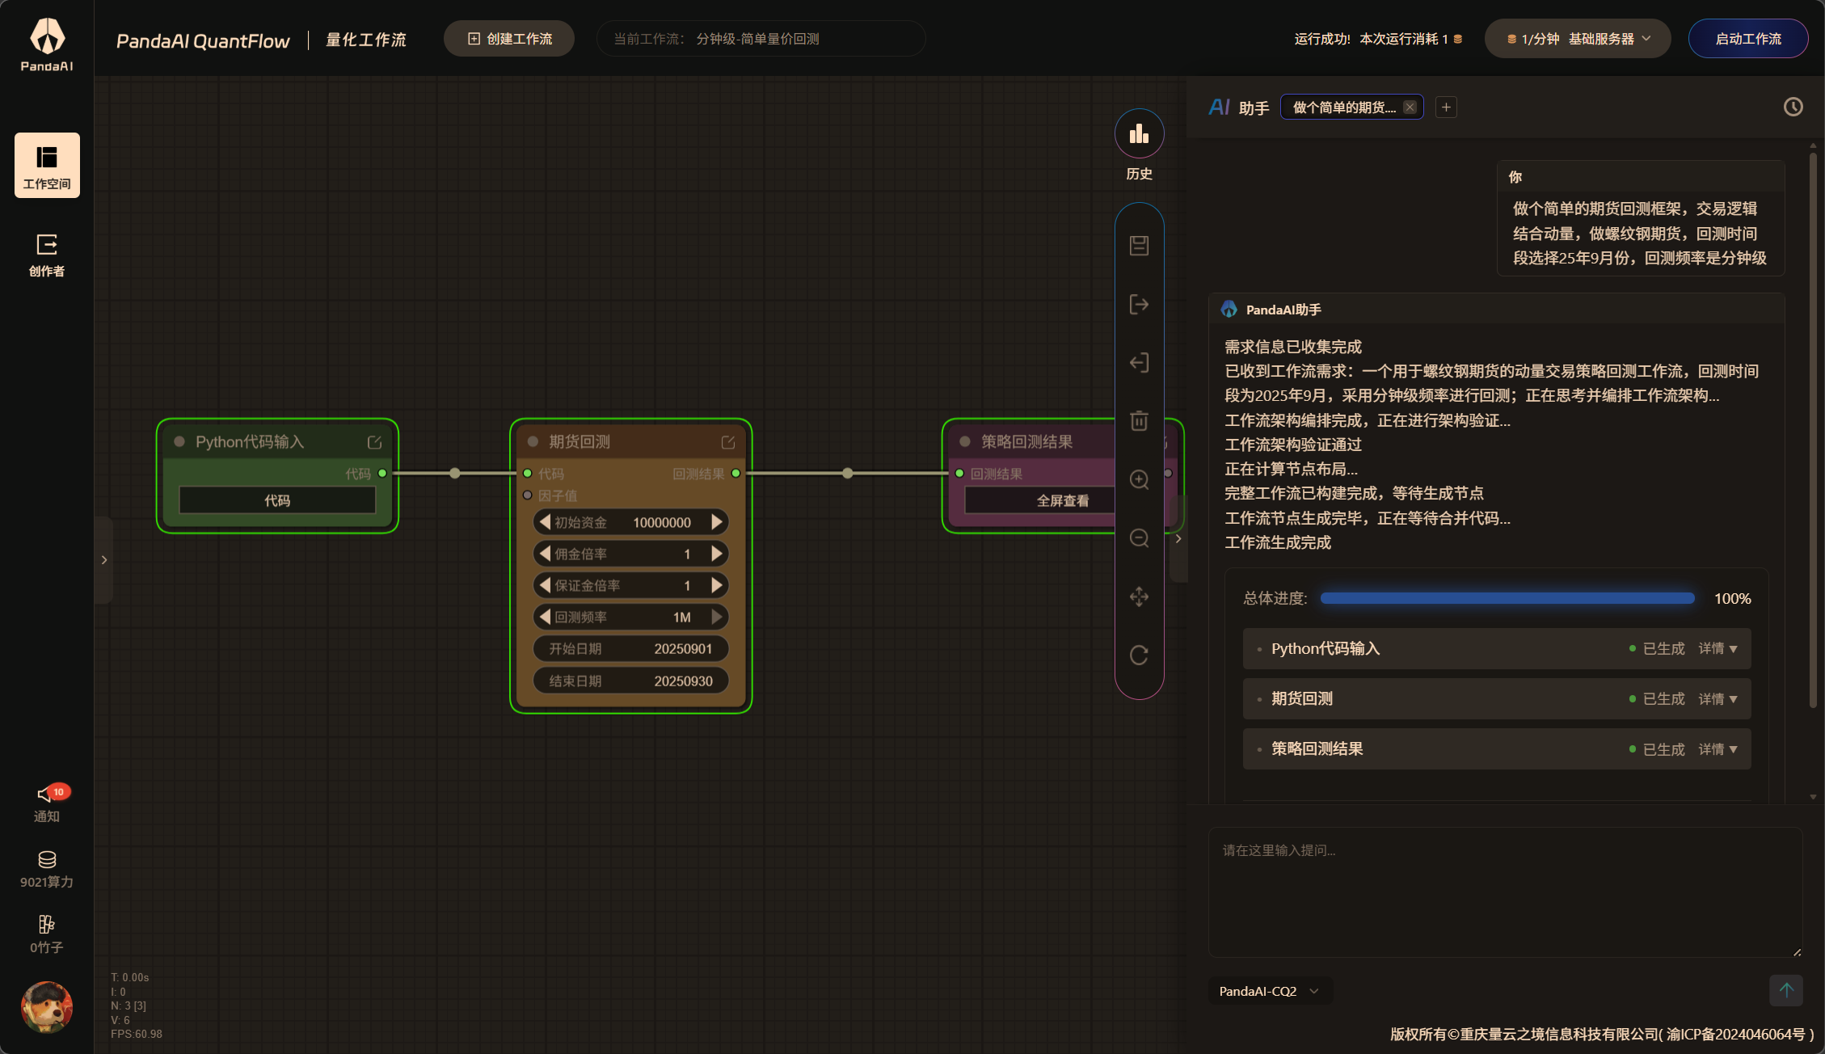This screenshot has width=1825, height=1054.
Task: Zoom out of the canvas
Action: 1140,538
